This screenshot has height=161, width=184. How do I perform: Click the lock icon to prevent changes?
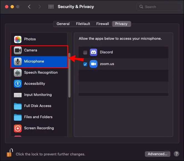pos(10,153)
